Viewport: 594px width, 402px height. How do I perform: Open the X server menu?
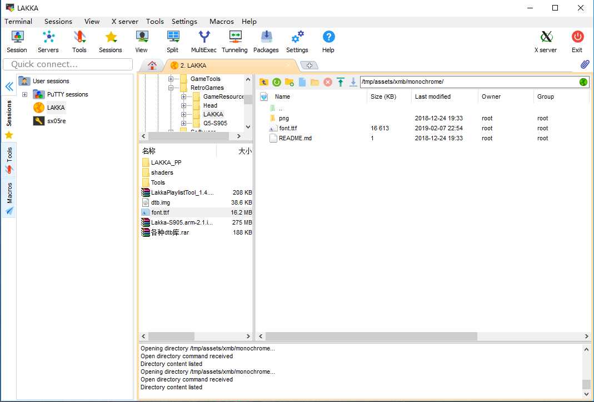[x=124, y=22]
